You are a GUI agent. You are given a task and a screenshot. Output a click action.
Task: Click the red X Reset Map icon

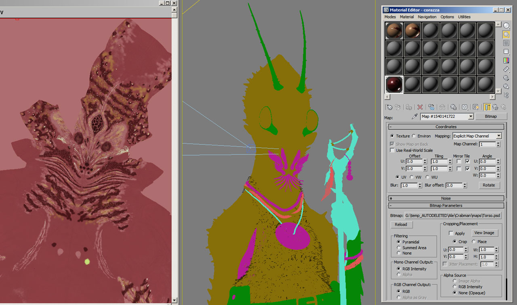pyautogui.click(x=420, y=107)
